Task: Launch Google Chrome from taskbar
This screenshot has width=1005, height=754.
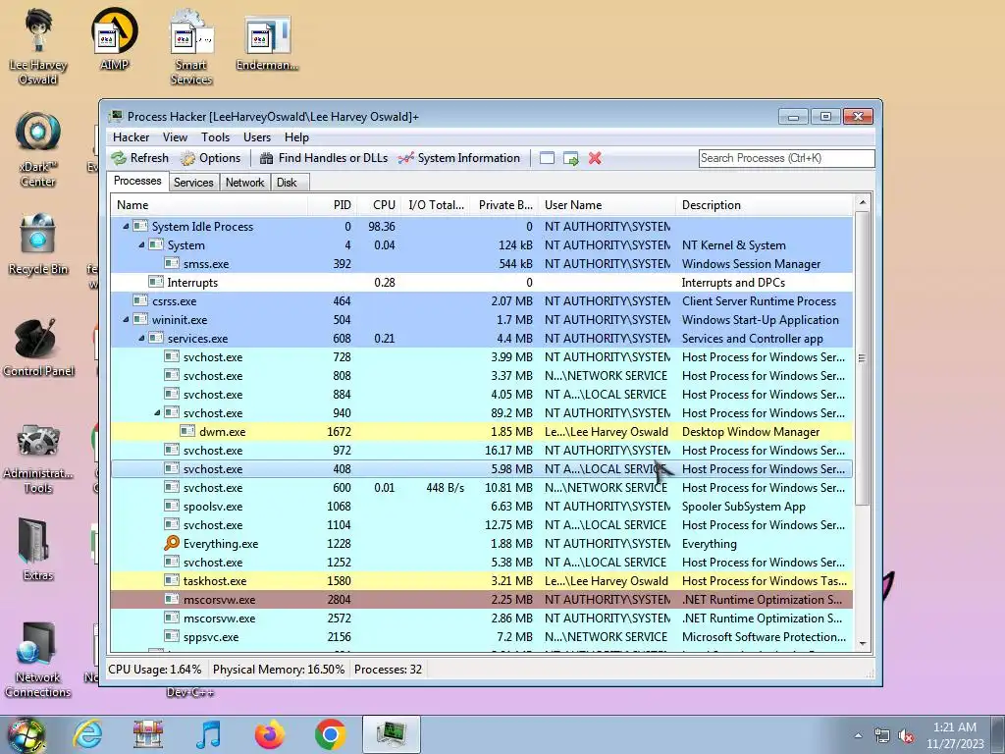Action: pyautogui.click(x=330, y=734)
